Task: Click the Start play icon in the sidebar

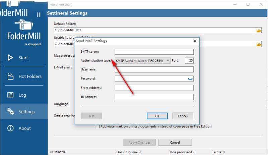Action: (x=10, y=58)
